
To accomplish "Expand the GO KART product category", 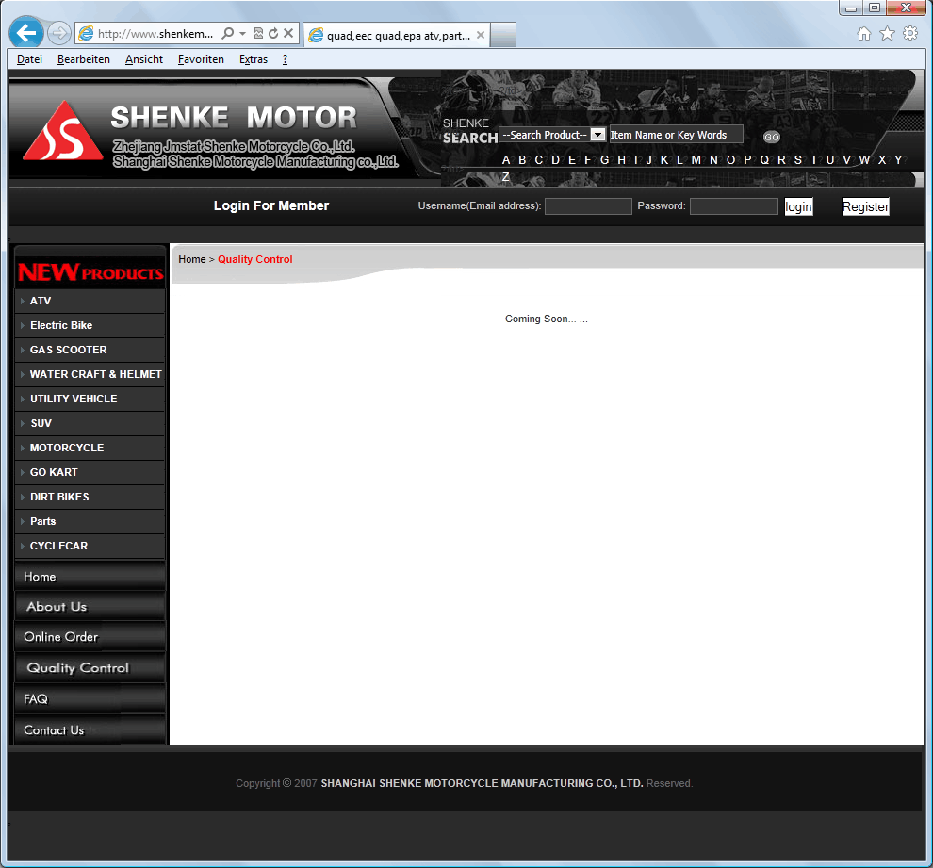I will click(54, 472).
